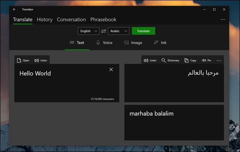This screenshot has height=152, width=240.
Task: Open the top-right ellipsis app menu
Action: pyautogui.click(x=223, y=20)
